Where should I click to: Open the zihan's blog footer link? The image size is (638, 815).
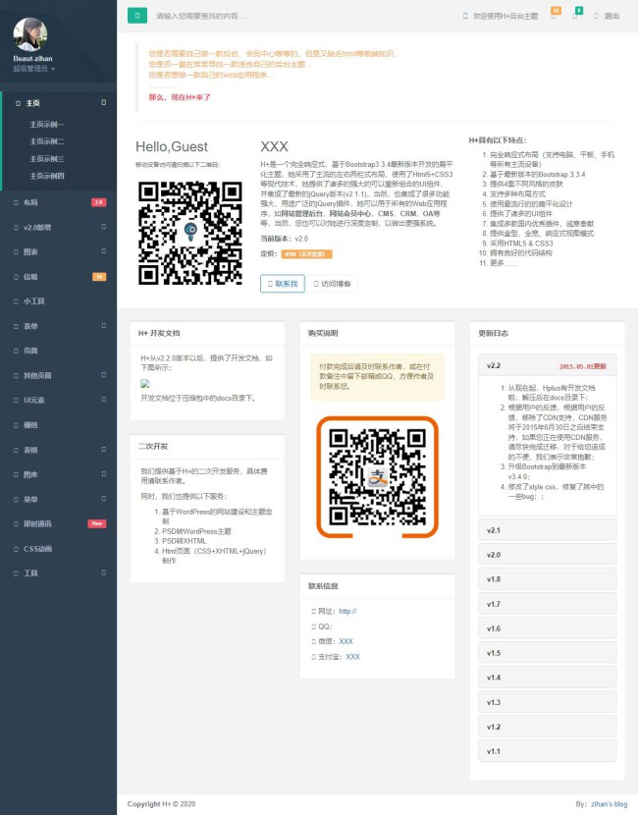click(x=609, y=803)
